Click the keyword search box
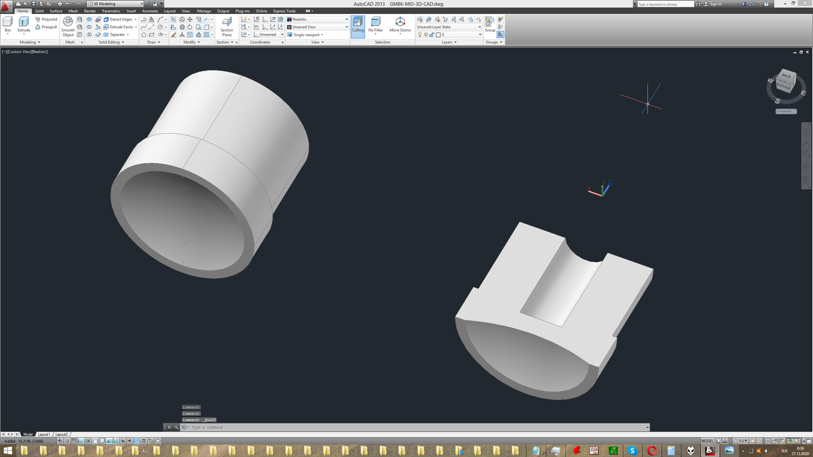This screenshot has height=457, width=813. click(666, 4)
